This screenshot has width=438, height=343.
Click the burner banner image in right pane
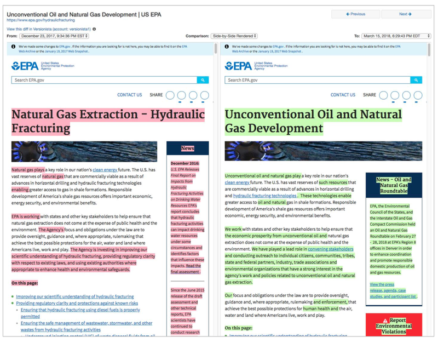click(323, 151)
